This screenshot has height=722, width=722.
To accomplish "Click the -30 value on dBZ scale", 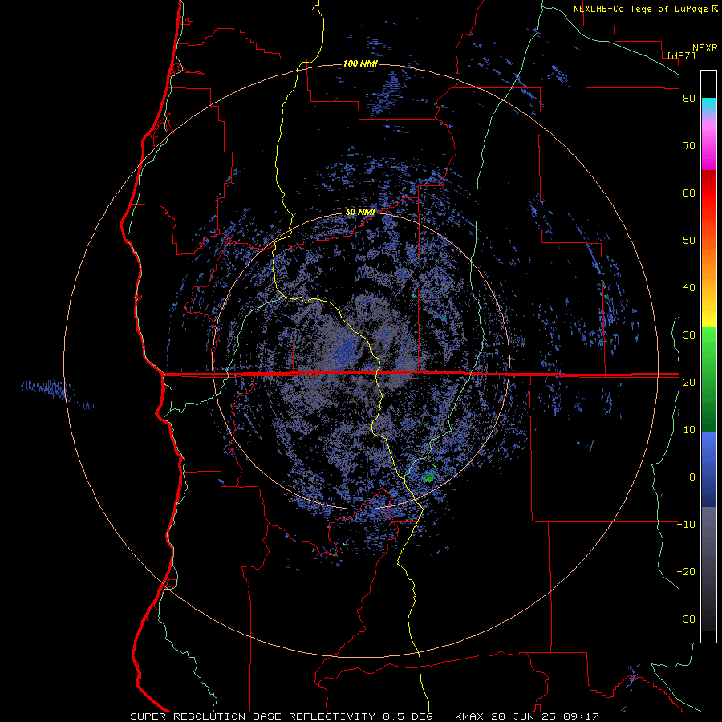I will point(686,619).
